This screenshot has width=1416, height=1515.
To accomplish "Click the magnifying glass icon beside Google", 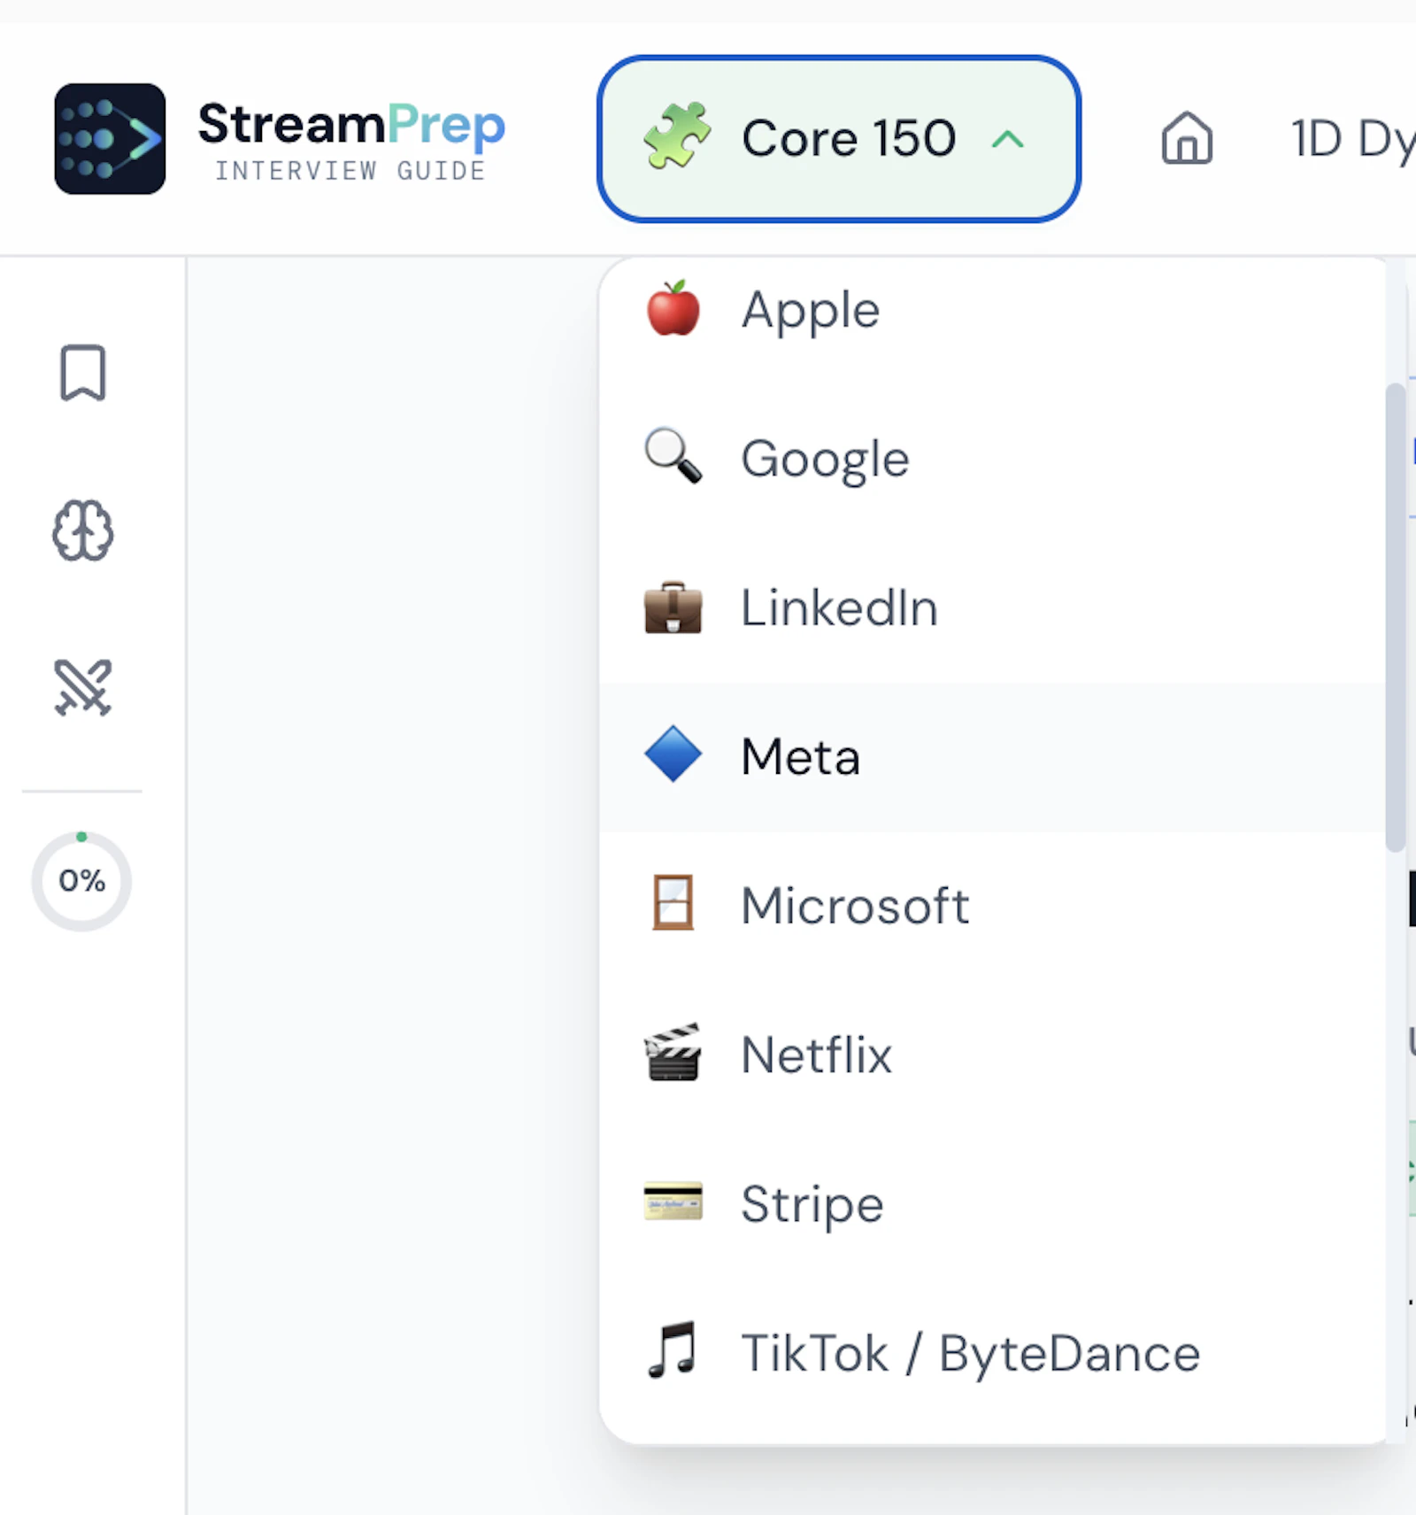I will tap(673, 457).
